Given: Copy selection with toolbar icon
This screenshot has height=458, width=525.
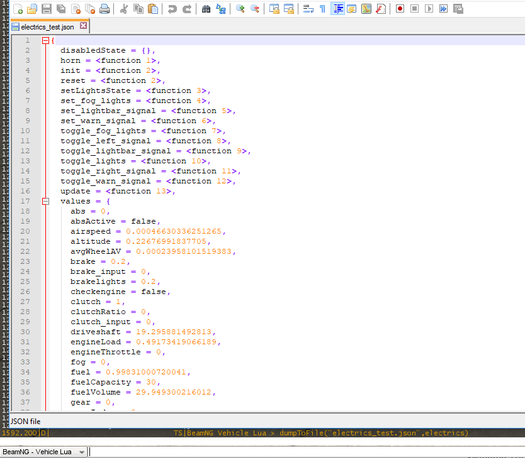Looking at the screenshot, I should 138,9.
